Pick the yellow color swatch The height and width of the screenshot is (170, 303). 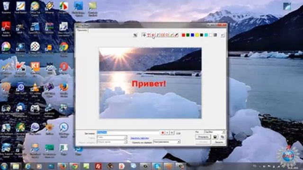tap(197, 35)
